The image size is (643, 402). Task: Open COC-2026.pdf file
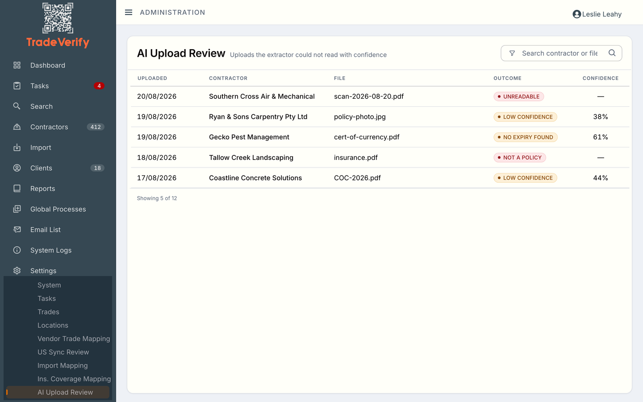coord(357,178)
